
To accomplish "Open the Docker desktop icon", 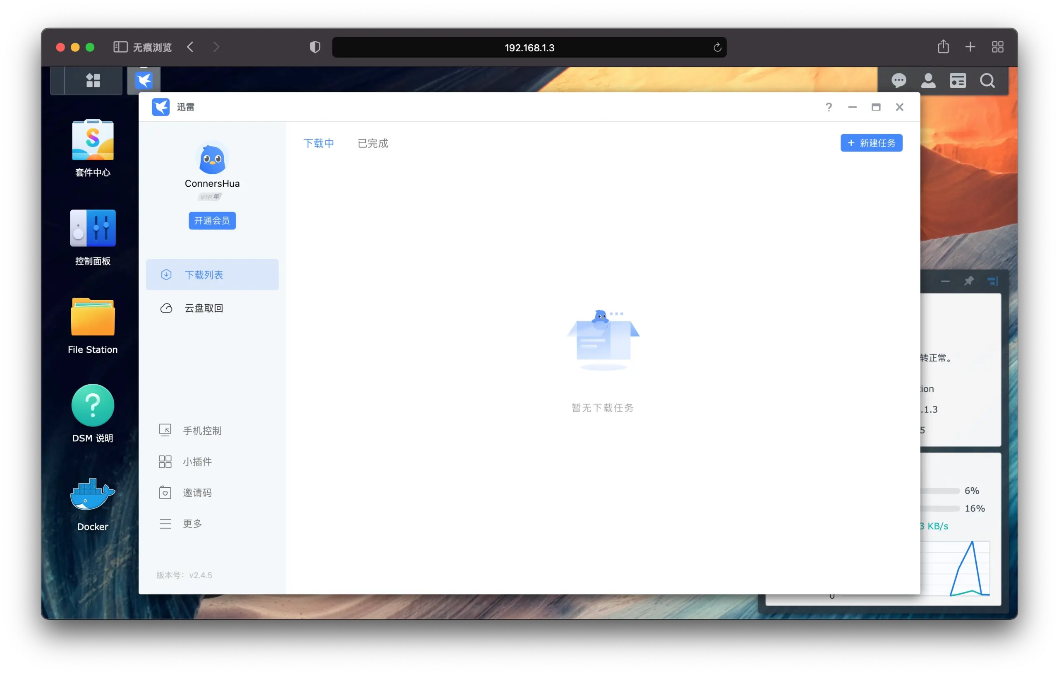I will (93, 505).
